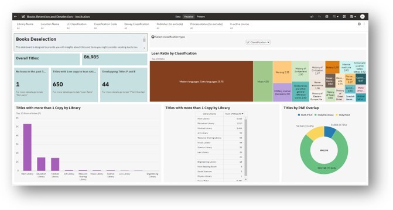
Task: Select the History of Civilization treemap block
Action: click(x=317, y=70)
